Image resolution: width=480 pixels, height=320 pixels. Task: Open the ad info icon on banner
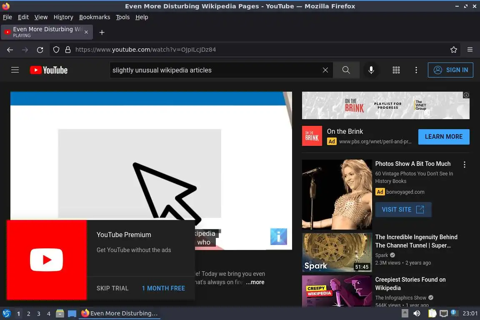point(466,95)
